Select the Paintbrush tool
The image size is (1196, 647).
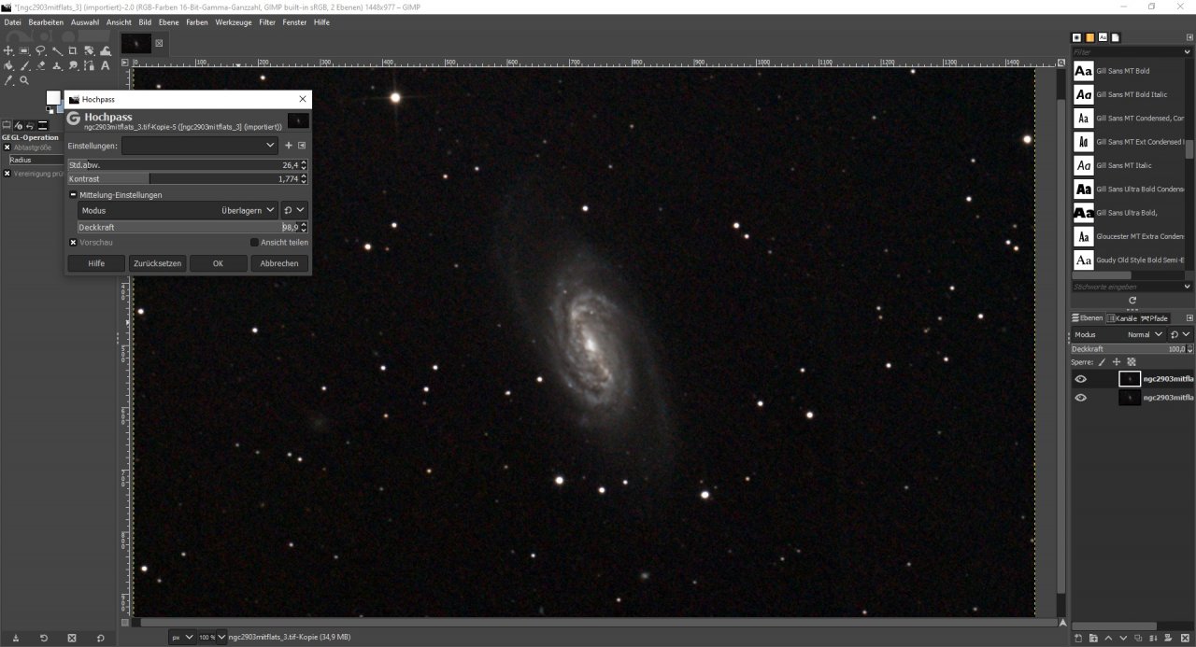point(24,66)
